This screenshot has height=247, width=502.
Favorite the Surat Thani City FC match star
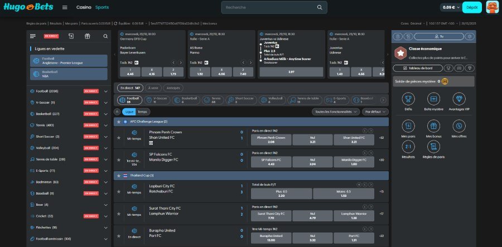tap(119, 214)
